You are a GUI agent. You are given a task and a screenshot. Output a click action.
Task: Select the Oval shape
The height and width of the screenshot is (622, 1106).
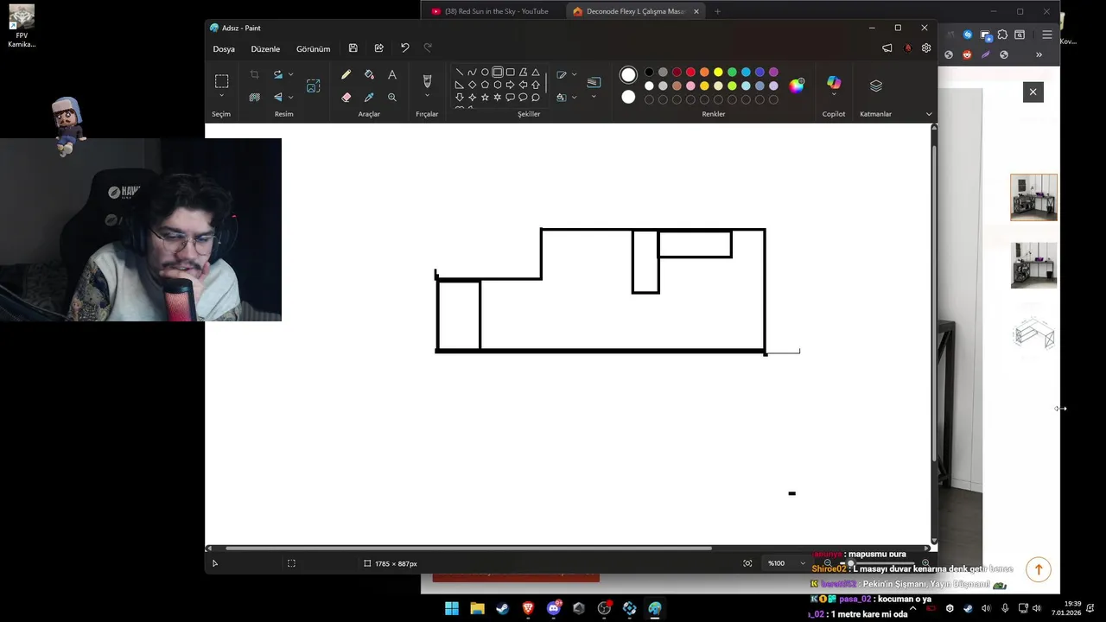[x=485, y=73]
